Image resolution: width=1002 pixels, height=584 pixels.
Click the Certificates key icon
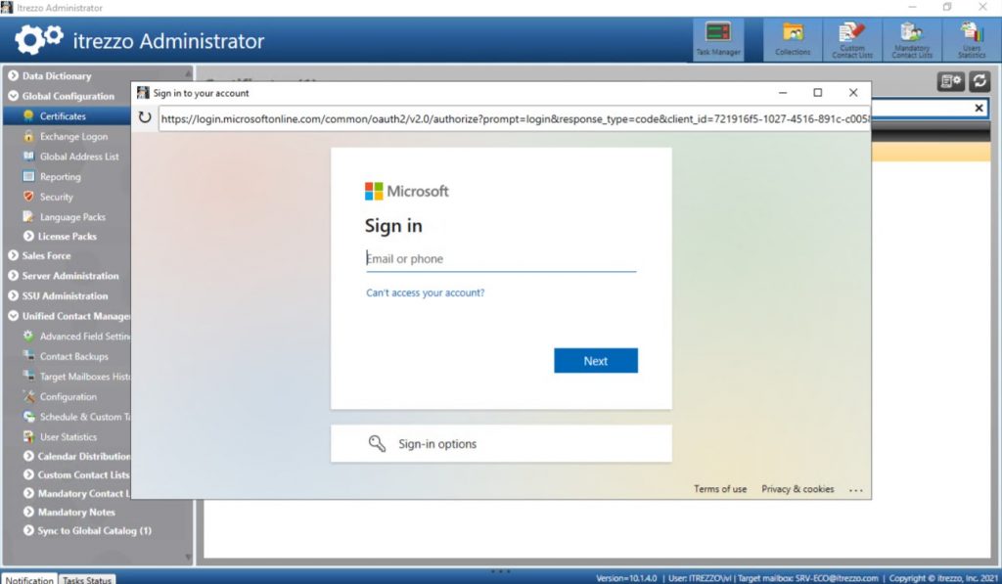28,115
